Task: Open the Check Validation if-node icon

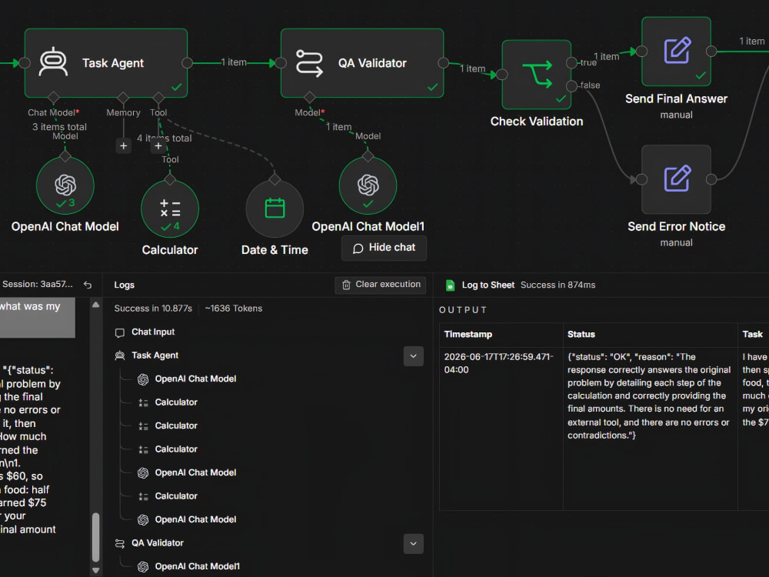Action: [x=537, y=75]
